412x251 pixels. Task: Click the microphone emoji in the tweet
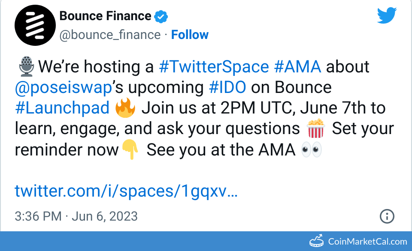[26, 67]
